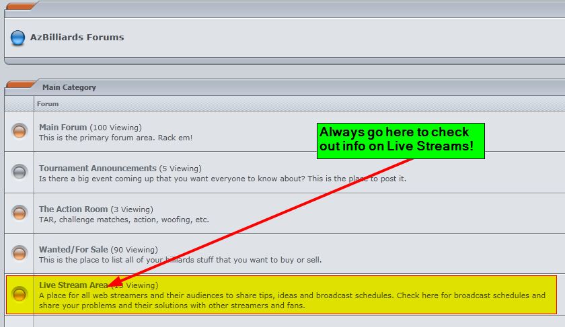
Task: Open The Action Room forum
Action: coord(74,209)
